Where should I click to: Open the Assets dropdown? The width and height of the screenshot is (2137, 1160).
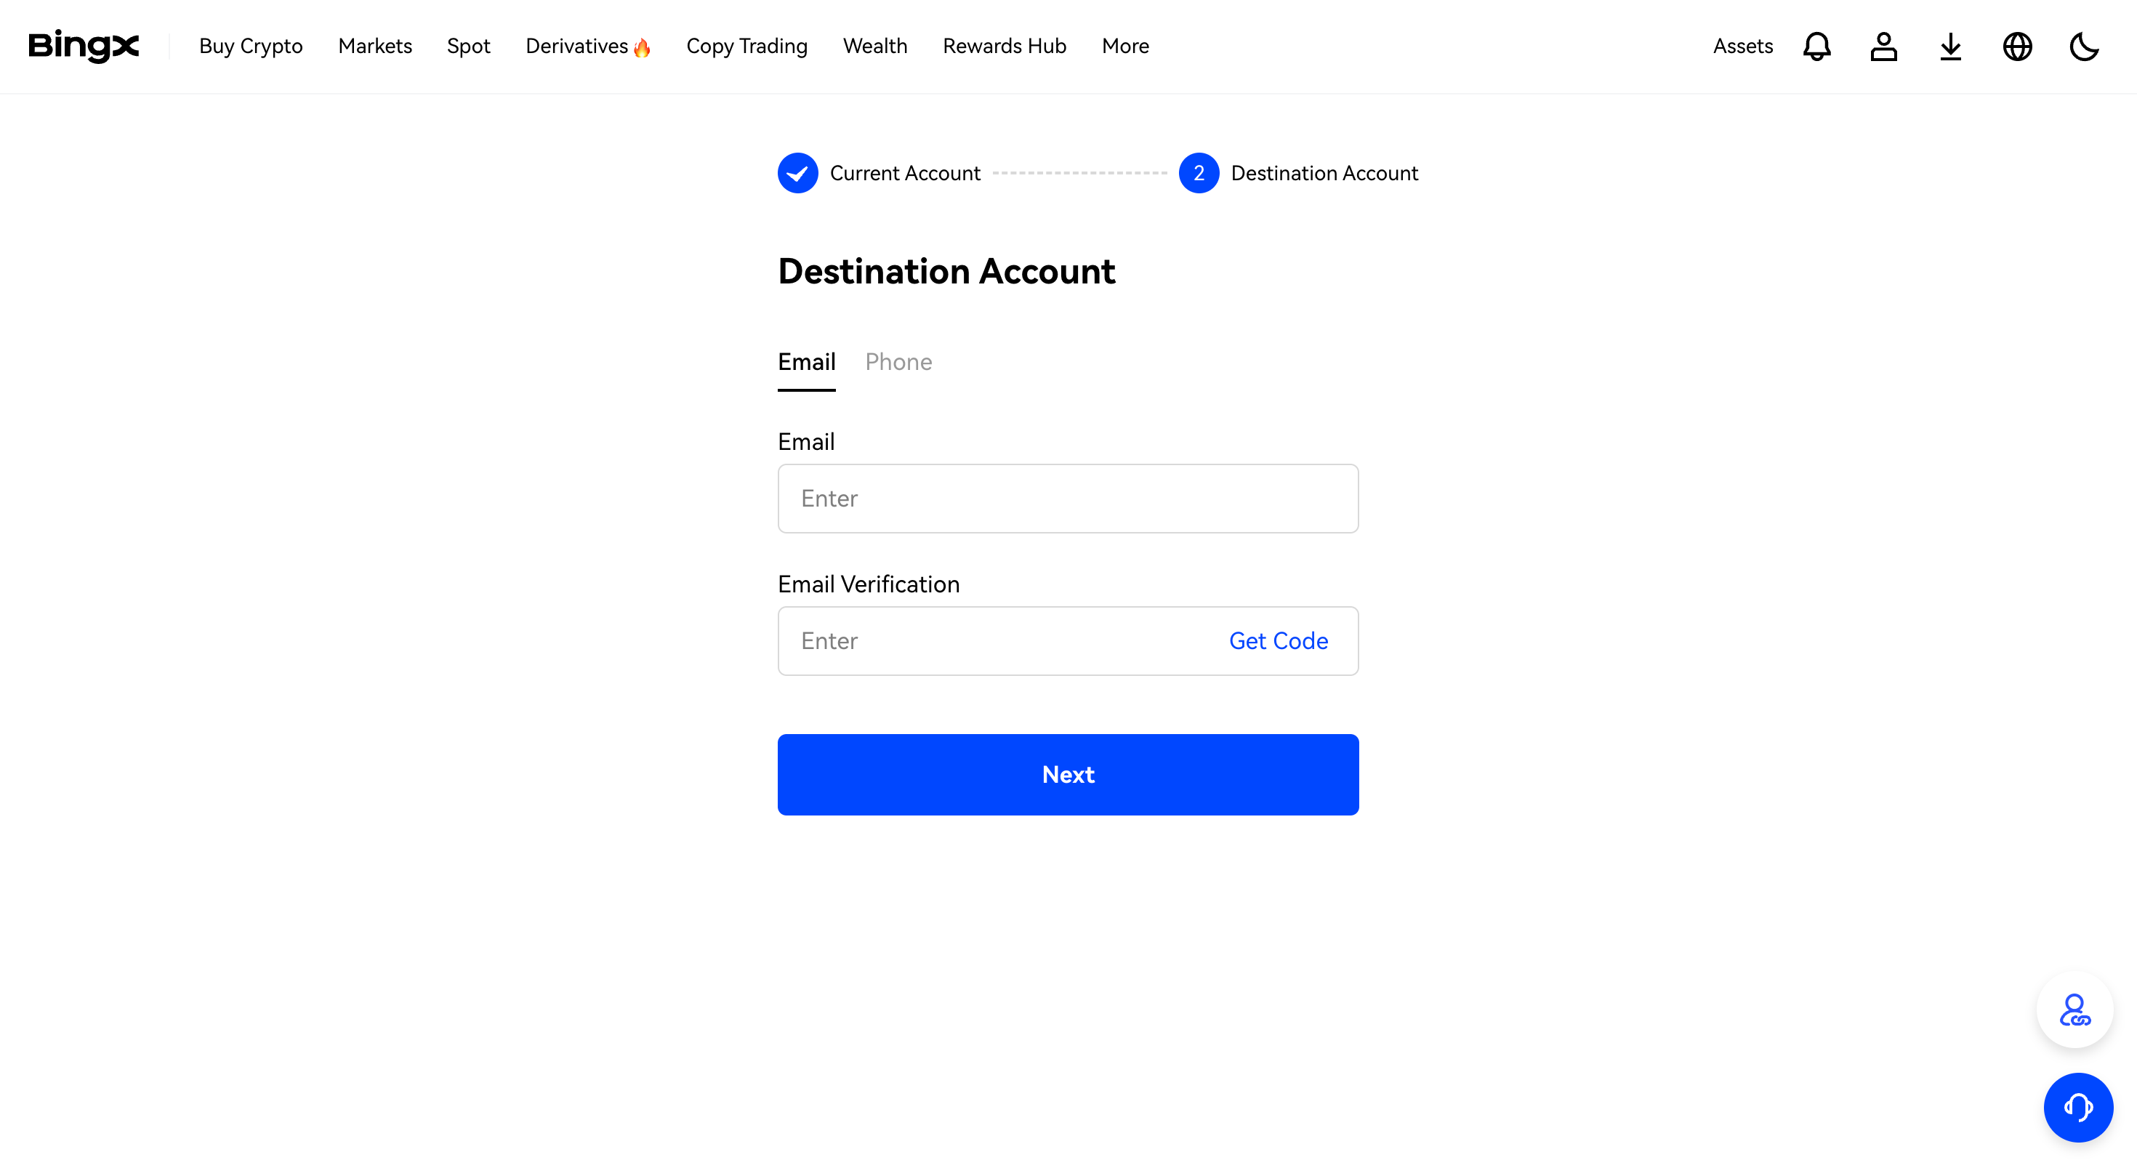pyautogui.click(x=1743, y=46)
